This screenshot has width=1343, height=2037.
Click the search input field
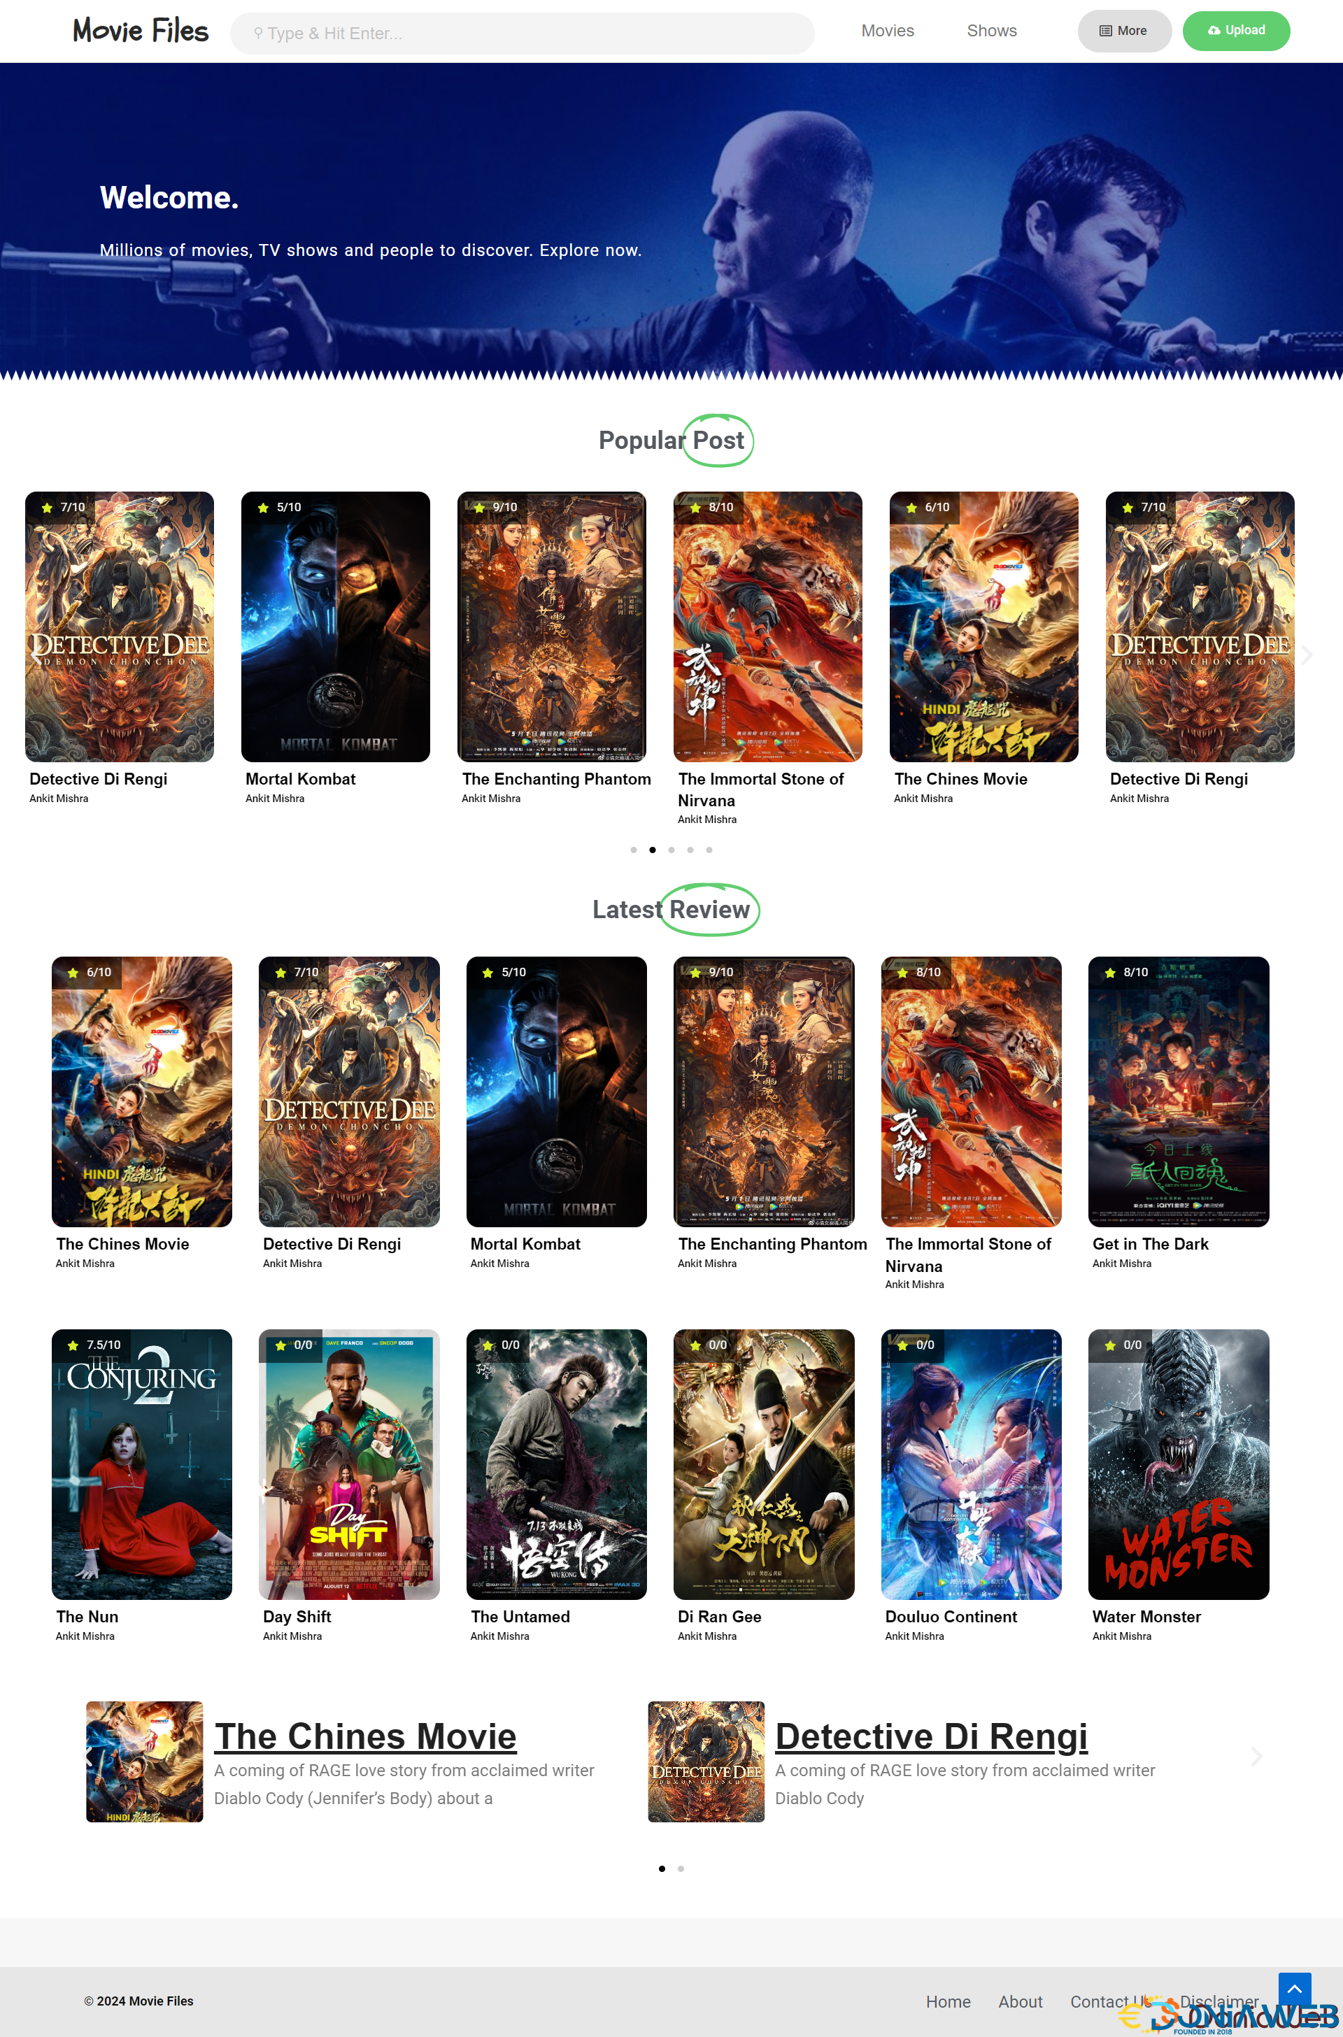[522, 31]
